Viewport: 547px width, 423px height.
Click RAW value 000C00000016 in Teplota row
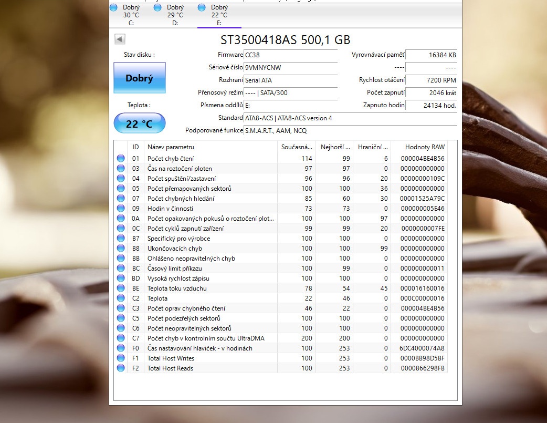click(x=423, y=298)
